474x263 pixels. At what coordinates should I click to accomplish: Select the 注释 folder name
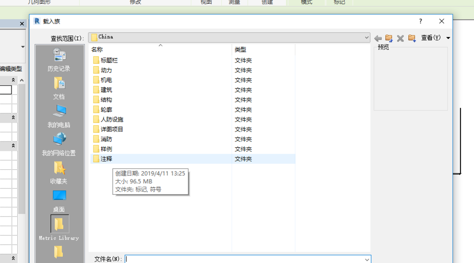[107, 159]
